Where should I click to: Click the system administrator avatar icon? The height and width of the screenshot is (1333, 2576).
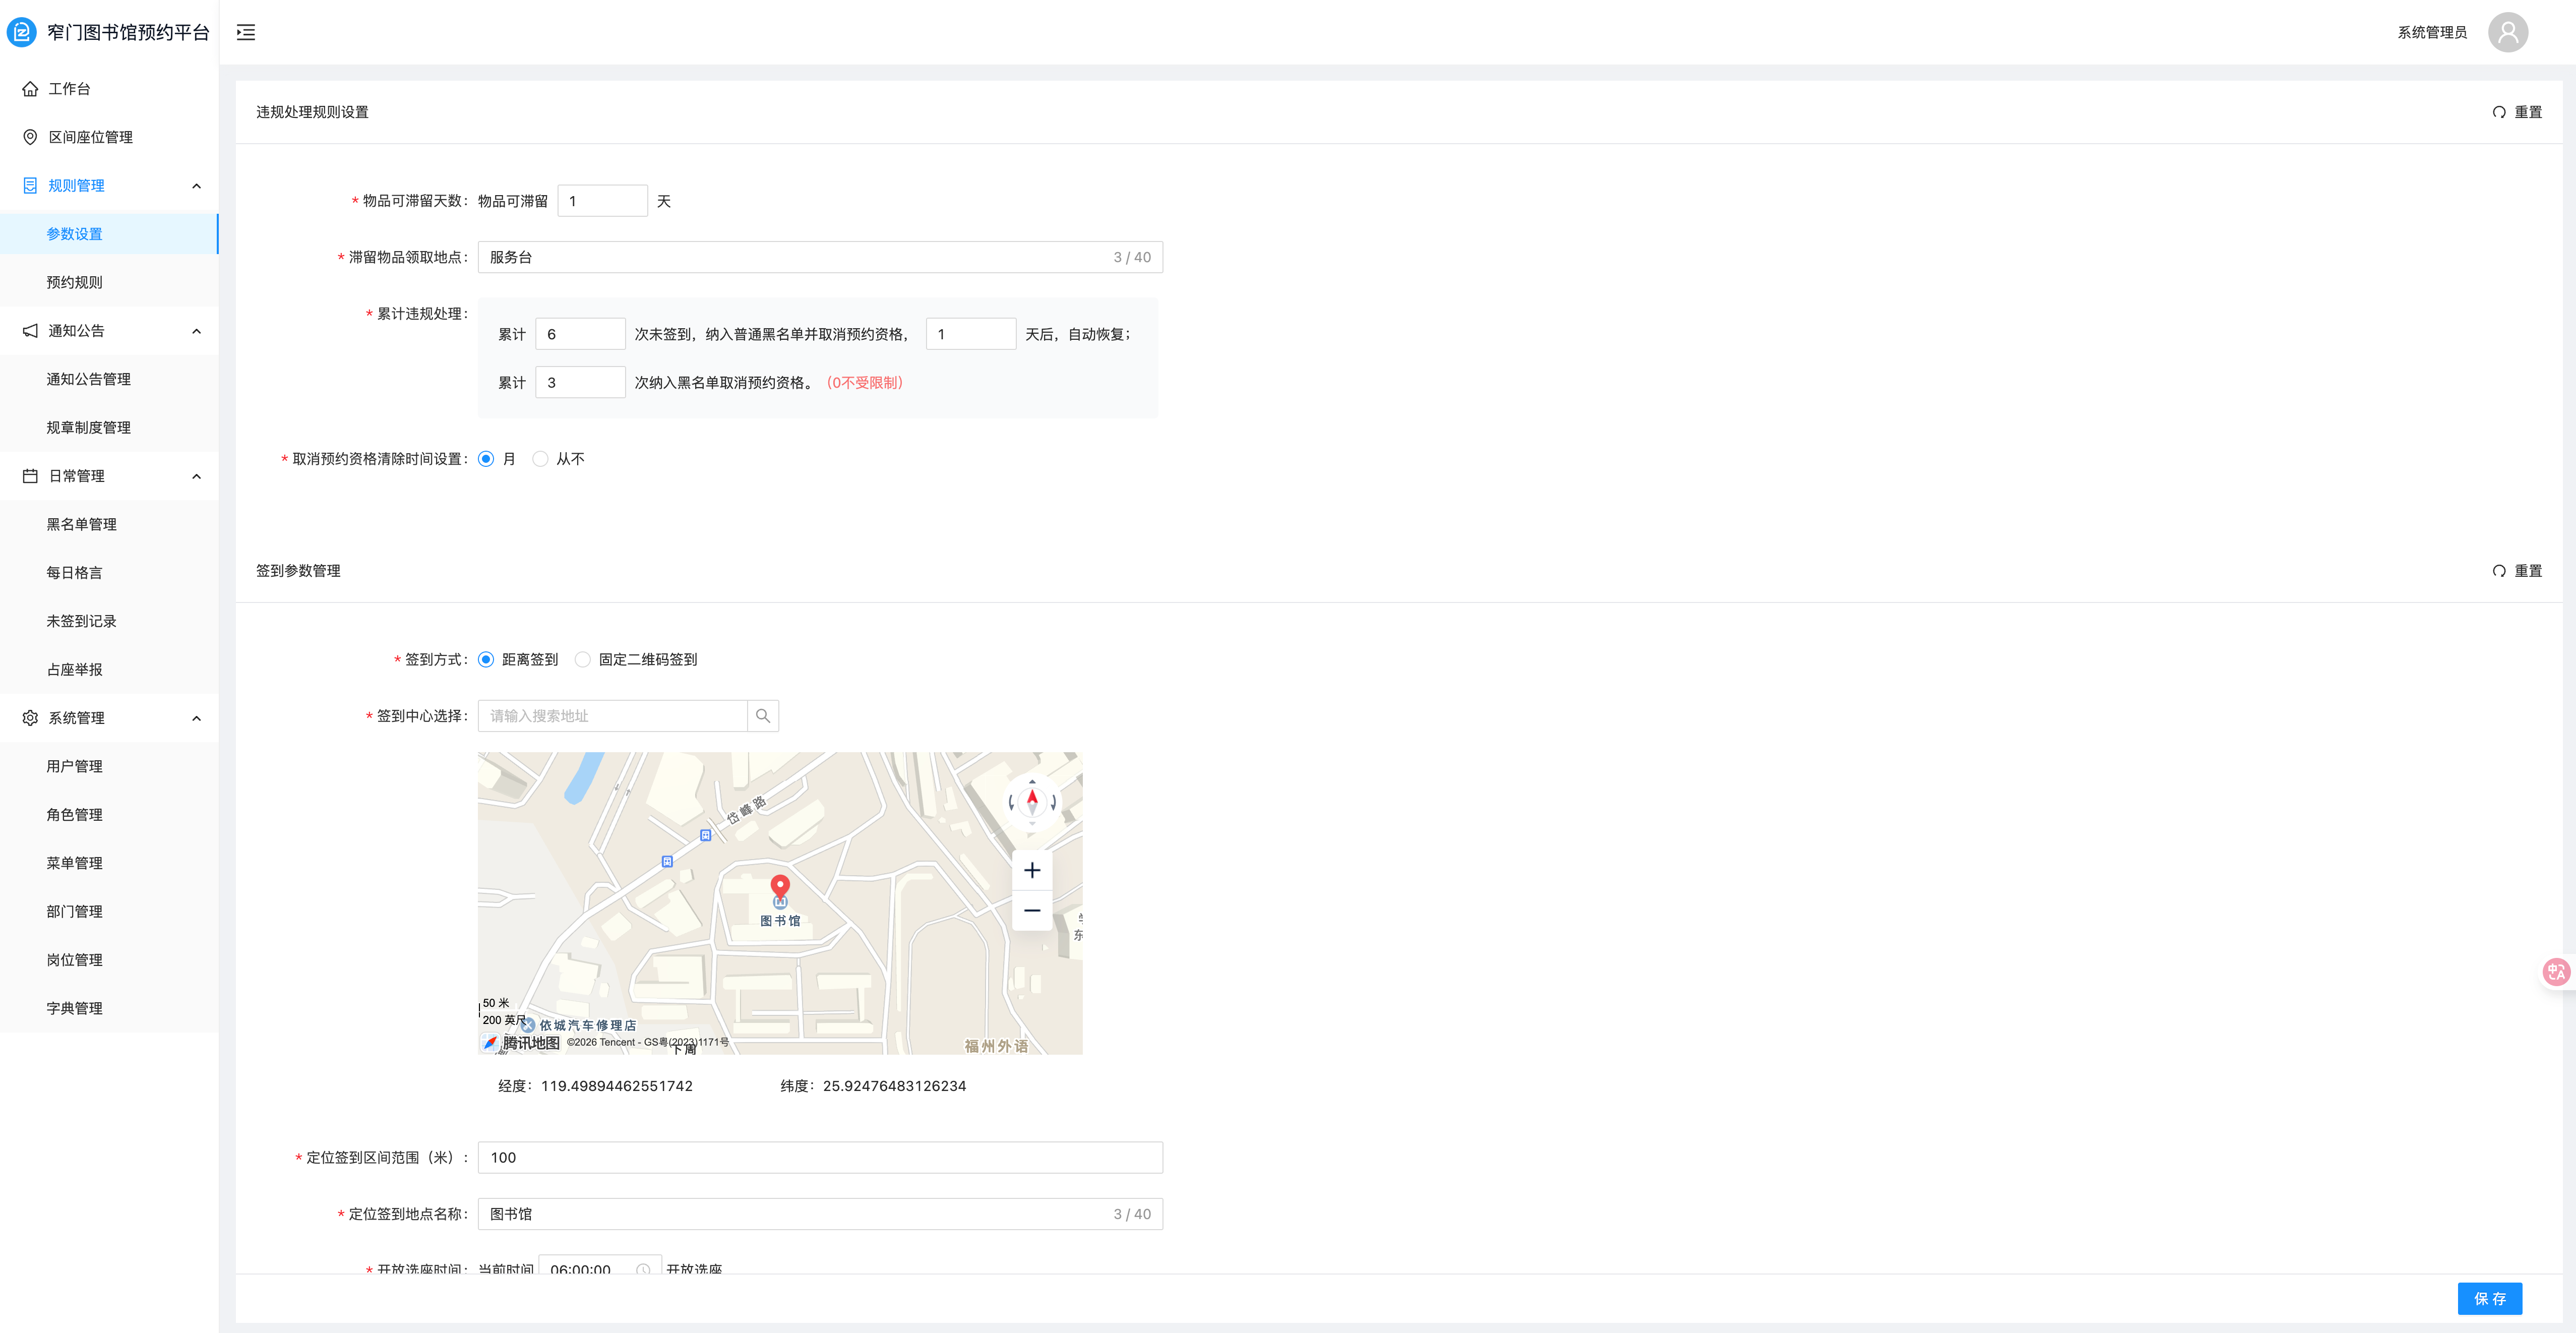click(x=2507, y=32)
